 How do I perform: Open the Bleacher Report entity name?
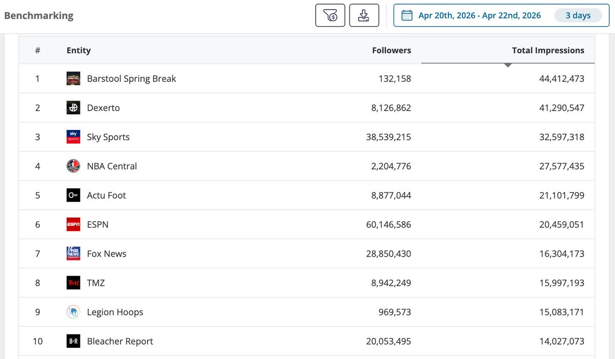point(120,341)
